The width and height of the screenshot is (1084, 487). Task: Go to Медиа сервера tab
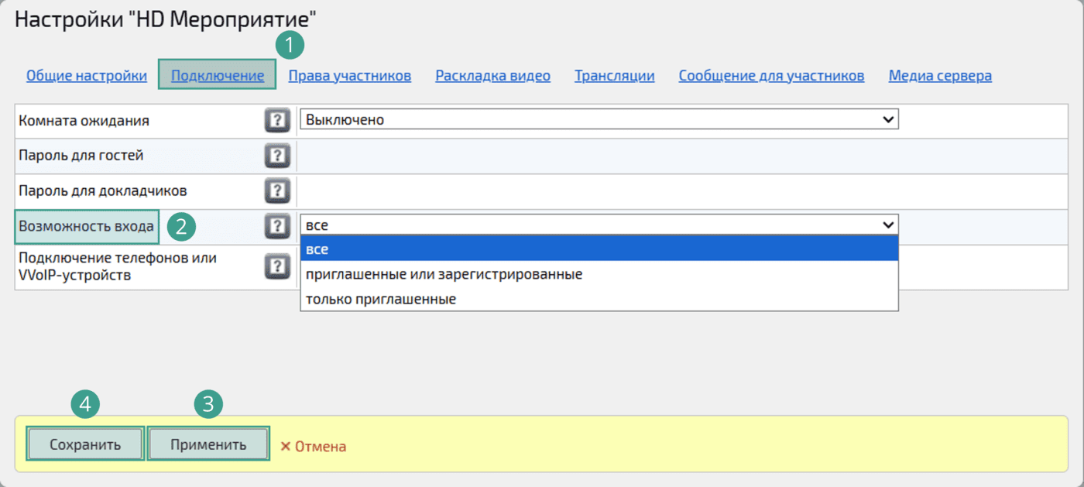coord(940,76)
